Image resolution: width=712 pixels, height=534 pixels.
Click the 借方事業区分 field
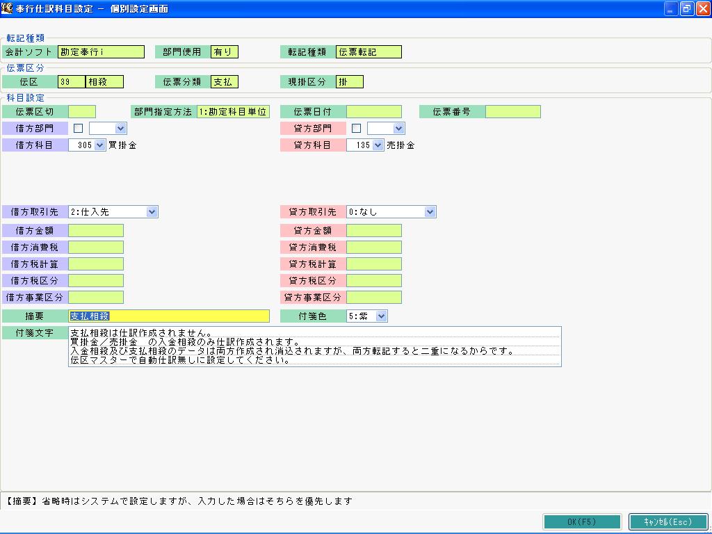pyautogui.click(x=96, y=298)
